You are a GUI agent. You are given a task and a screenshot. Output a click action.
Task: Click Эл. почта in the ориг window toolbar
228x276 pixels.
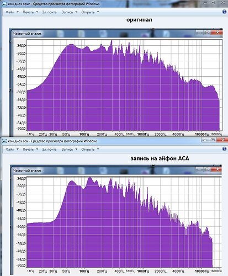point(49,12)
